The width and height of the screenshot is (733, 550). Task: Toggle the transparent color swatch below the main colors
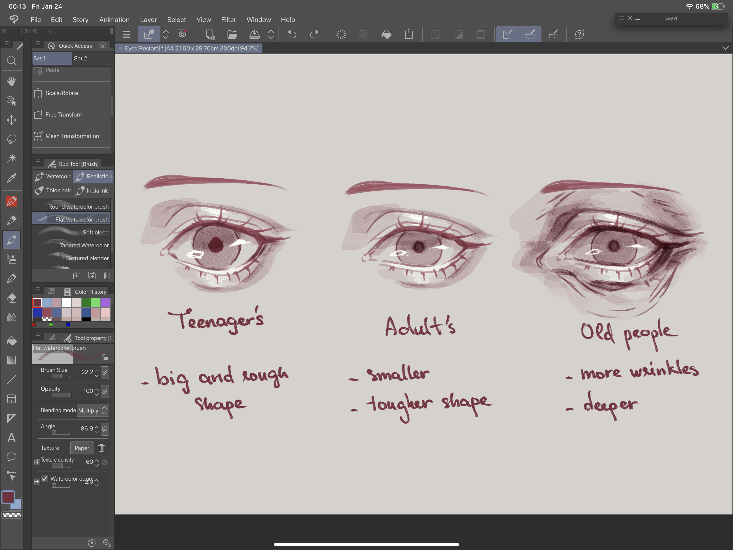[12, 515]
